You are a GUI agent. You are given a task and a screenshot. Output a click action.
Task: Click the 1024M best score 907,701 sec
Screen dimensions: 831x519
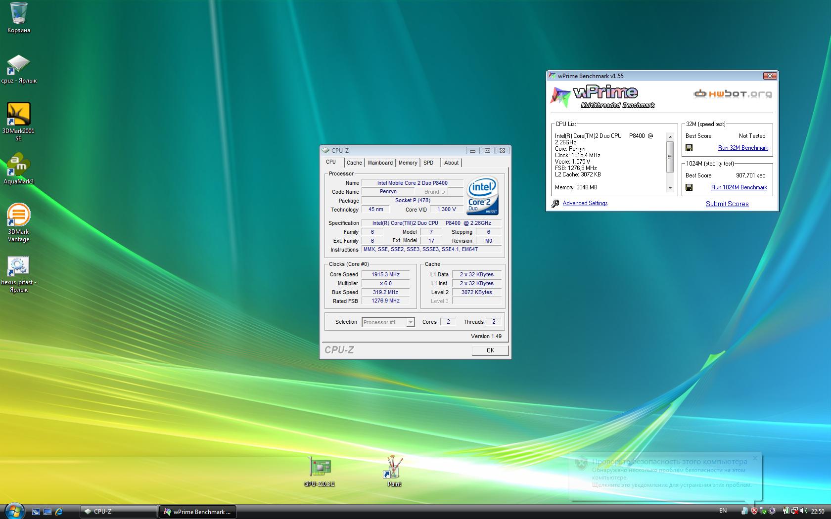(x=750, y=175)
